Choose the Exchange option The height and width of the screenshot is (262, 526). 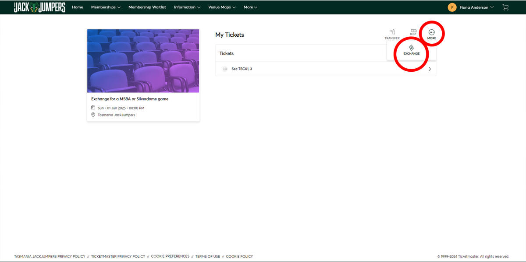[x=411, y=50]
